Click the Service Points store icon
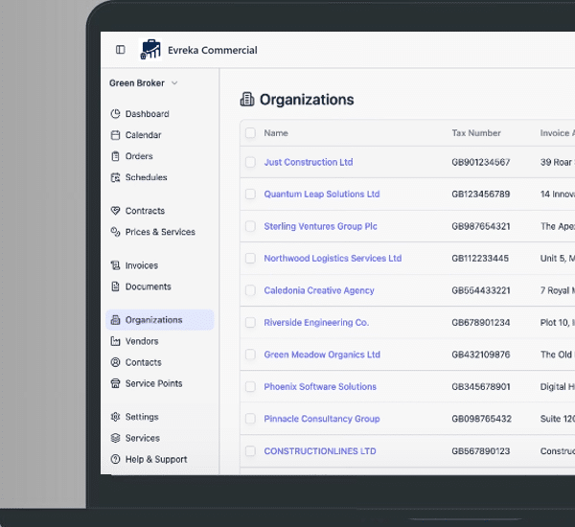 pyautogui.click(x=115, y=383)
